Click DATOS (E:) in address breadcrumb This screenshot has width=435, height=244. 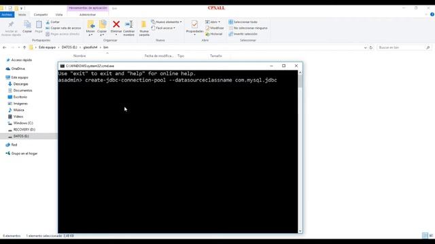69,47
